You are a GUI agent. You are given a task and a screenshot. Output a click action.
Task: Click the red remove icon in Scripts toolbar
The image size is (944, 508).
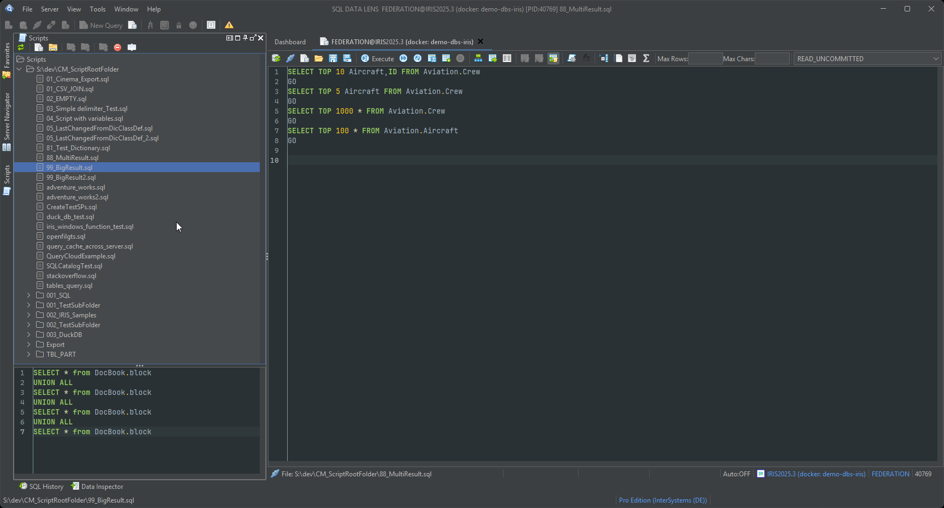click(118, 48)
